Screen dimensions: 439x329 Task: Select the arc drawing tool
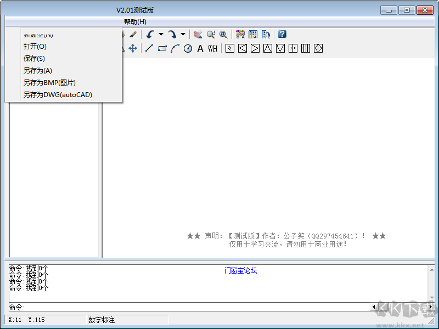175,48
